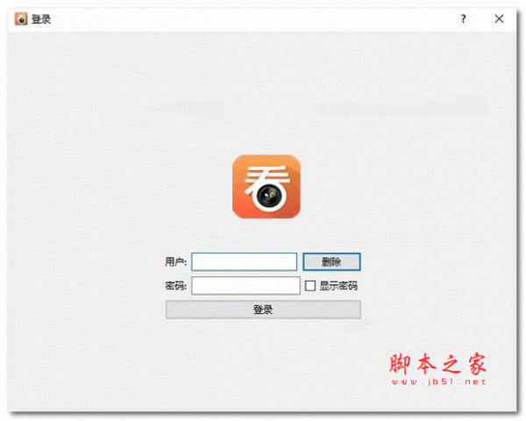Close the 登录 dialog window

point(499,18)
